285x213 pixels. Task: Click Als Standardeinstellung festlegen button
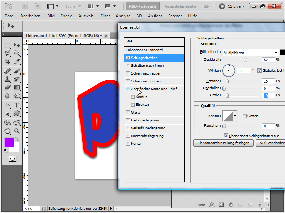(223, 143)
